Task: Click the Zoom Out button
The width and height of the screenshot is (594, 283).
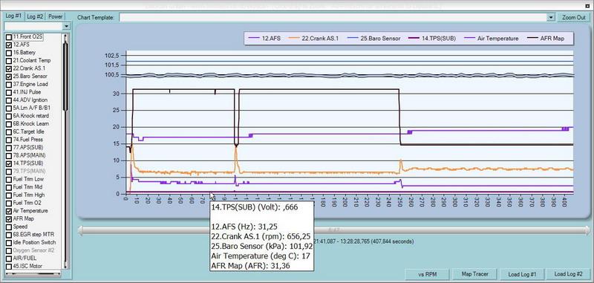Action: coord(573,17)
